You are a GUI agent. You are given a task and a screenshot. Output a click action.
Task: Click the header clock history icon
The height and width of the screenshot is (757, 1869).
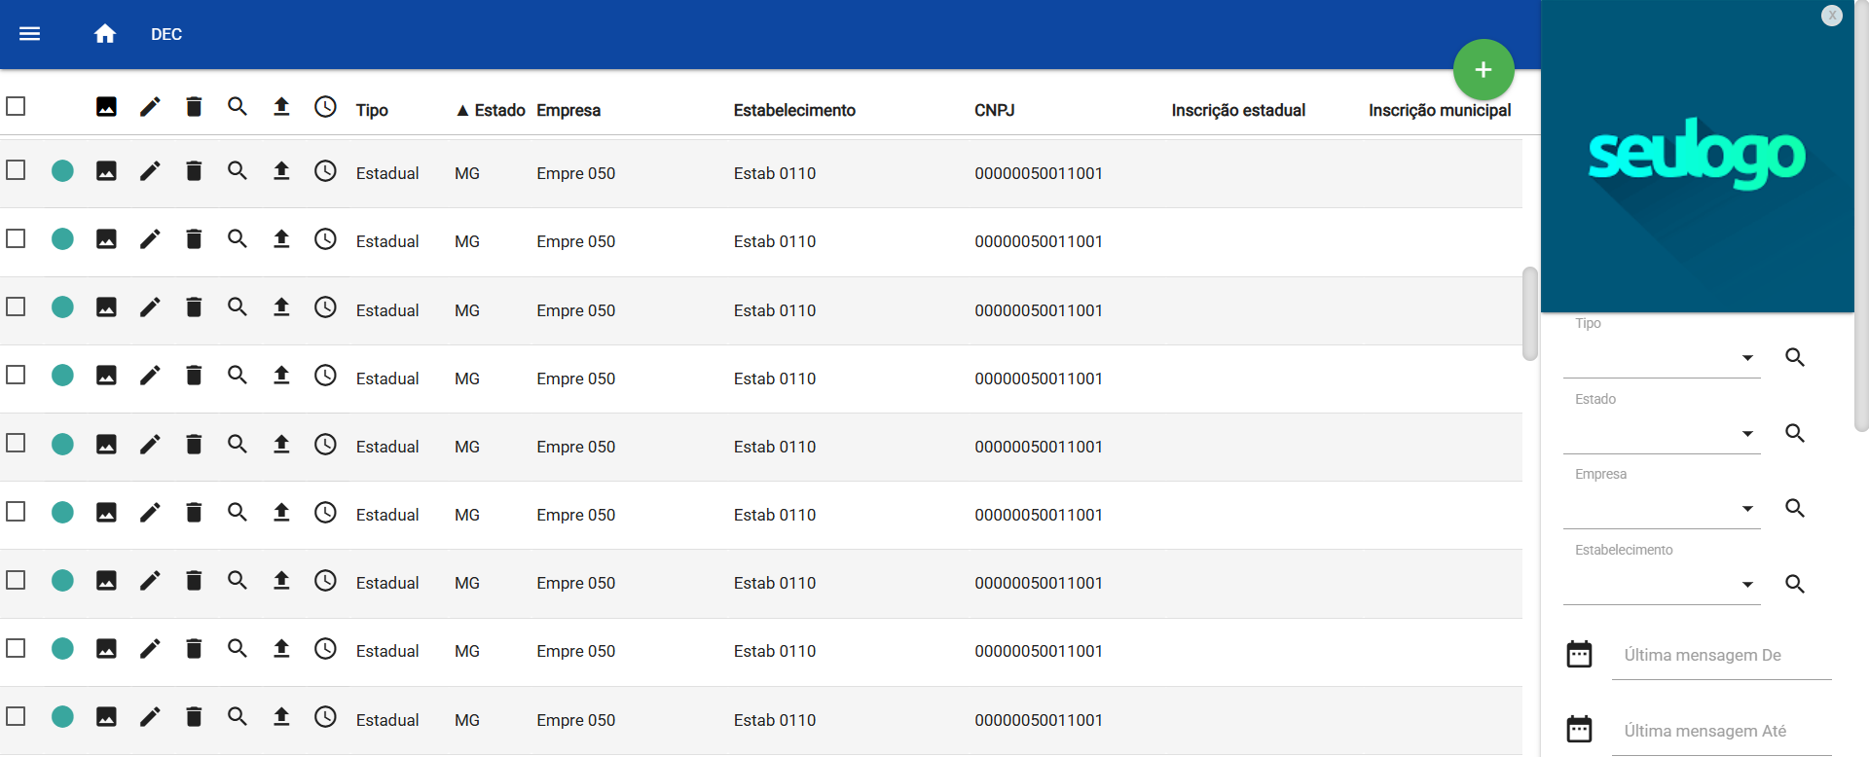click(325, 107)
